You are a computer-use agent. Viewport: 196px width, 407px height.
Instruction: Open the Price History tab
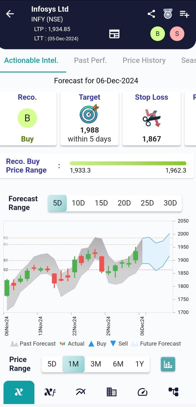pos(144,60)
